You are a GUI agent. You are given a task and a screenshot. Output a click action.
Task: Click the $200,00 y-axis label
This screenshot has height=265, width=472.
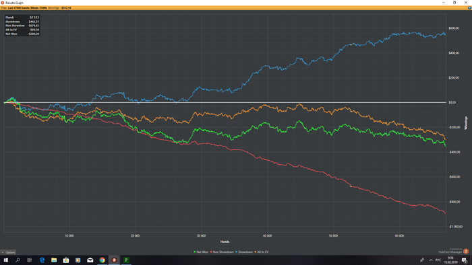[x=454, y=78]
